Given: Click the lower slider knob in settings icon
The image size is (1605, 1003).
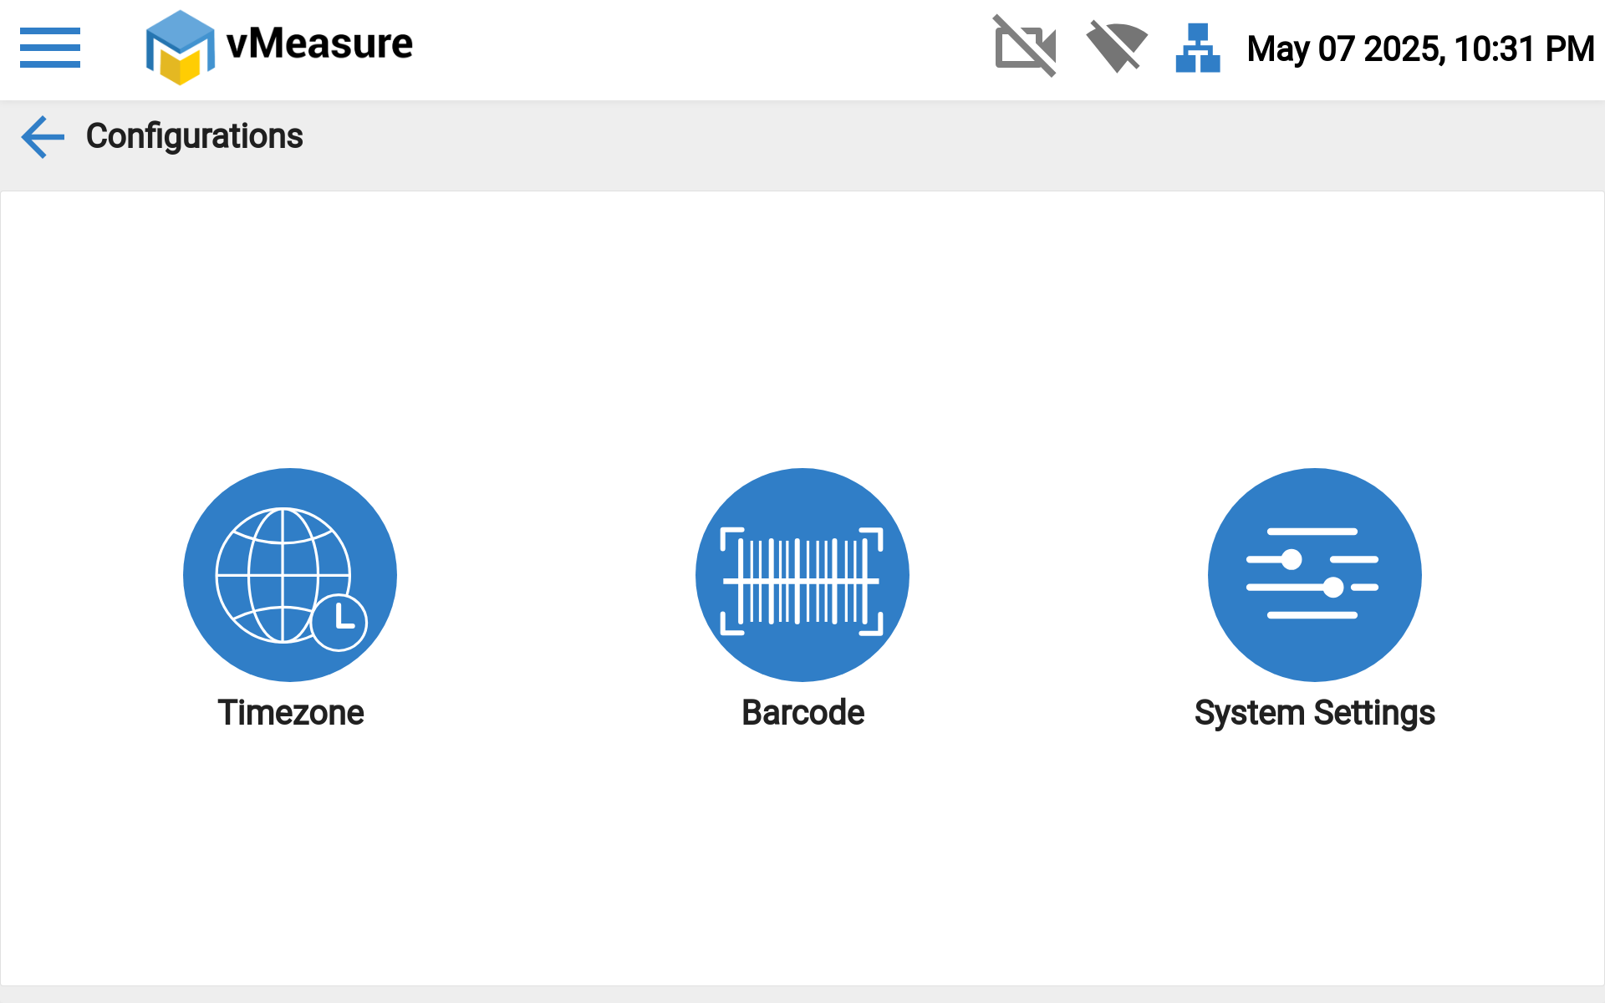Looking at the screenshot, I should click(x=1333, y=588).
